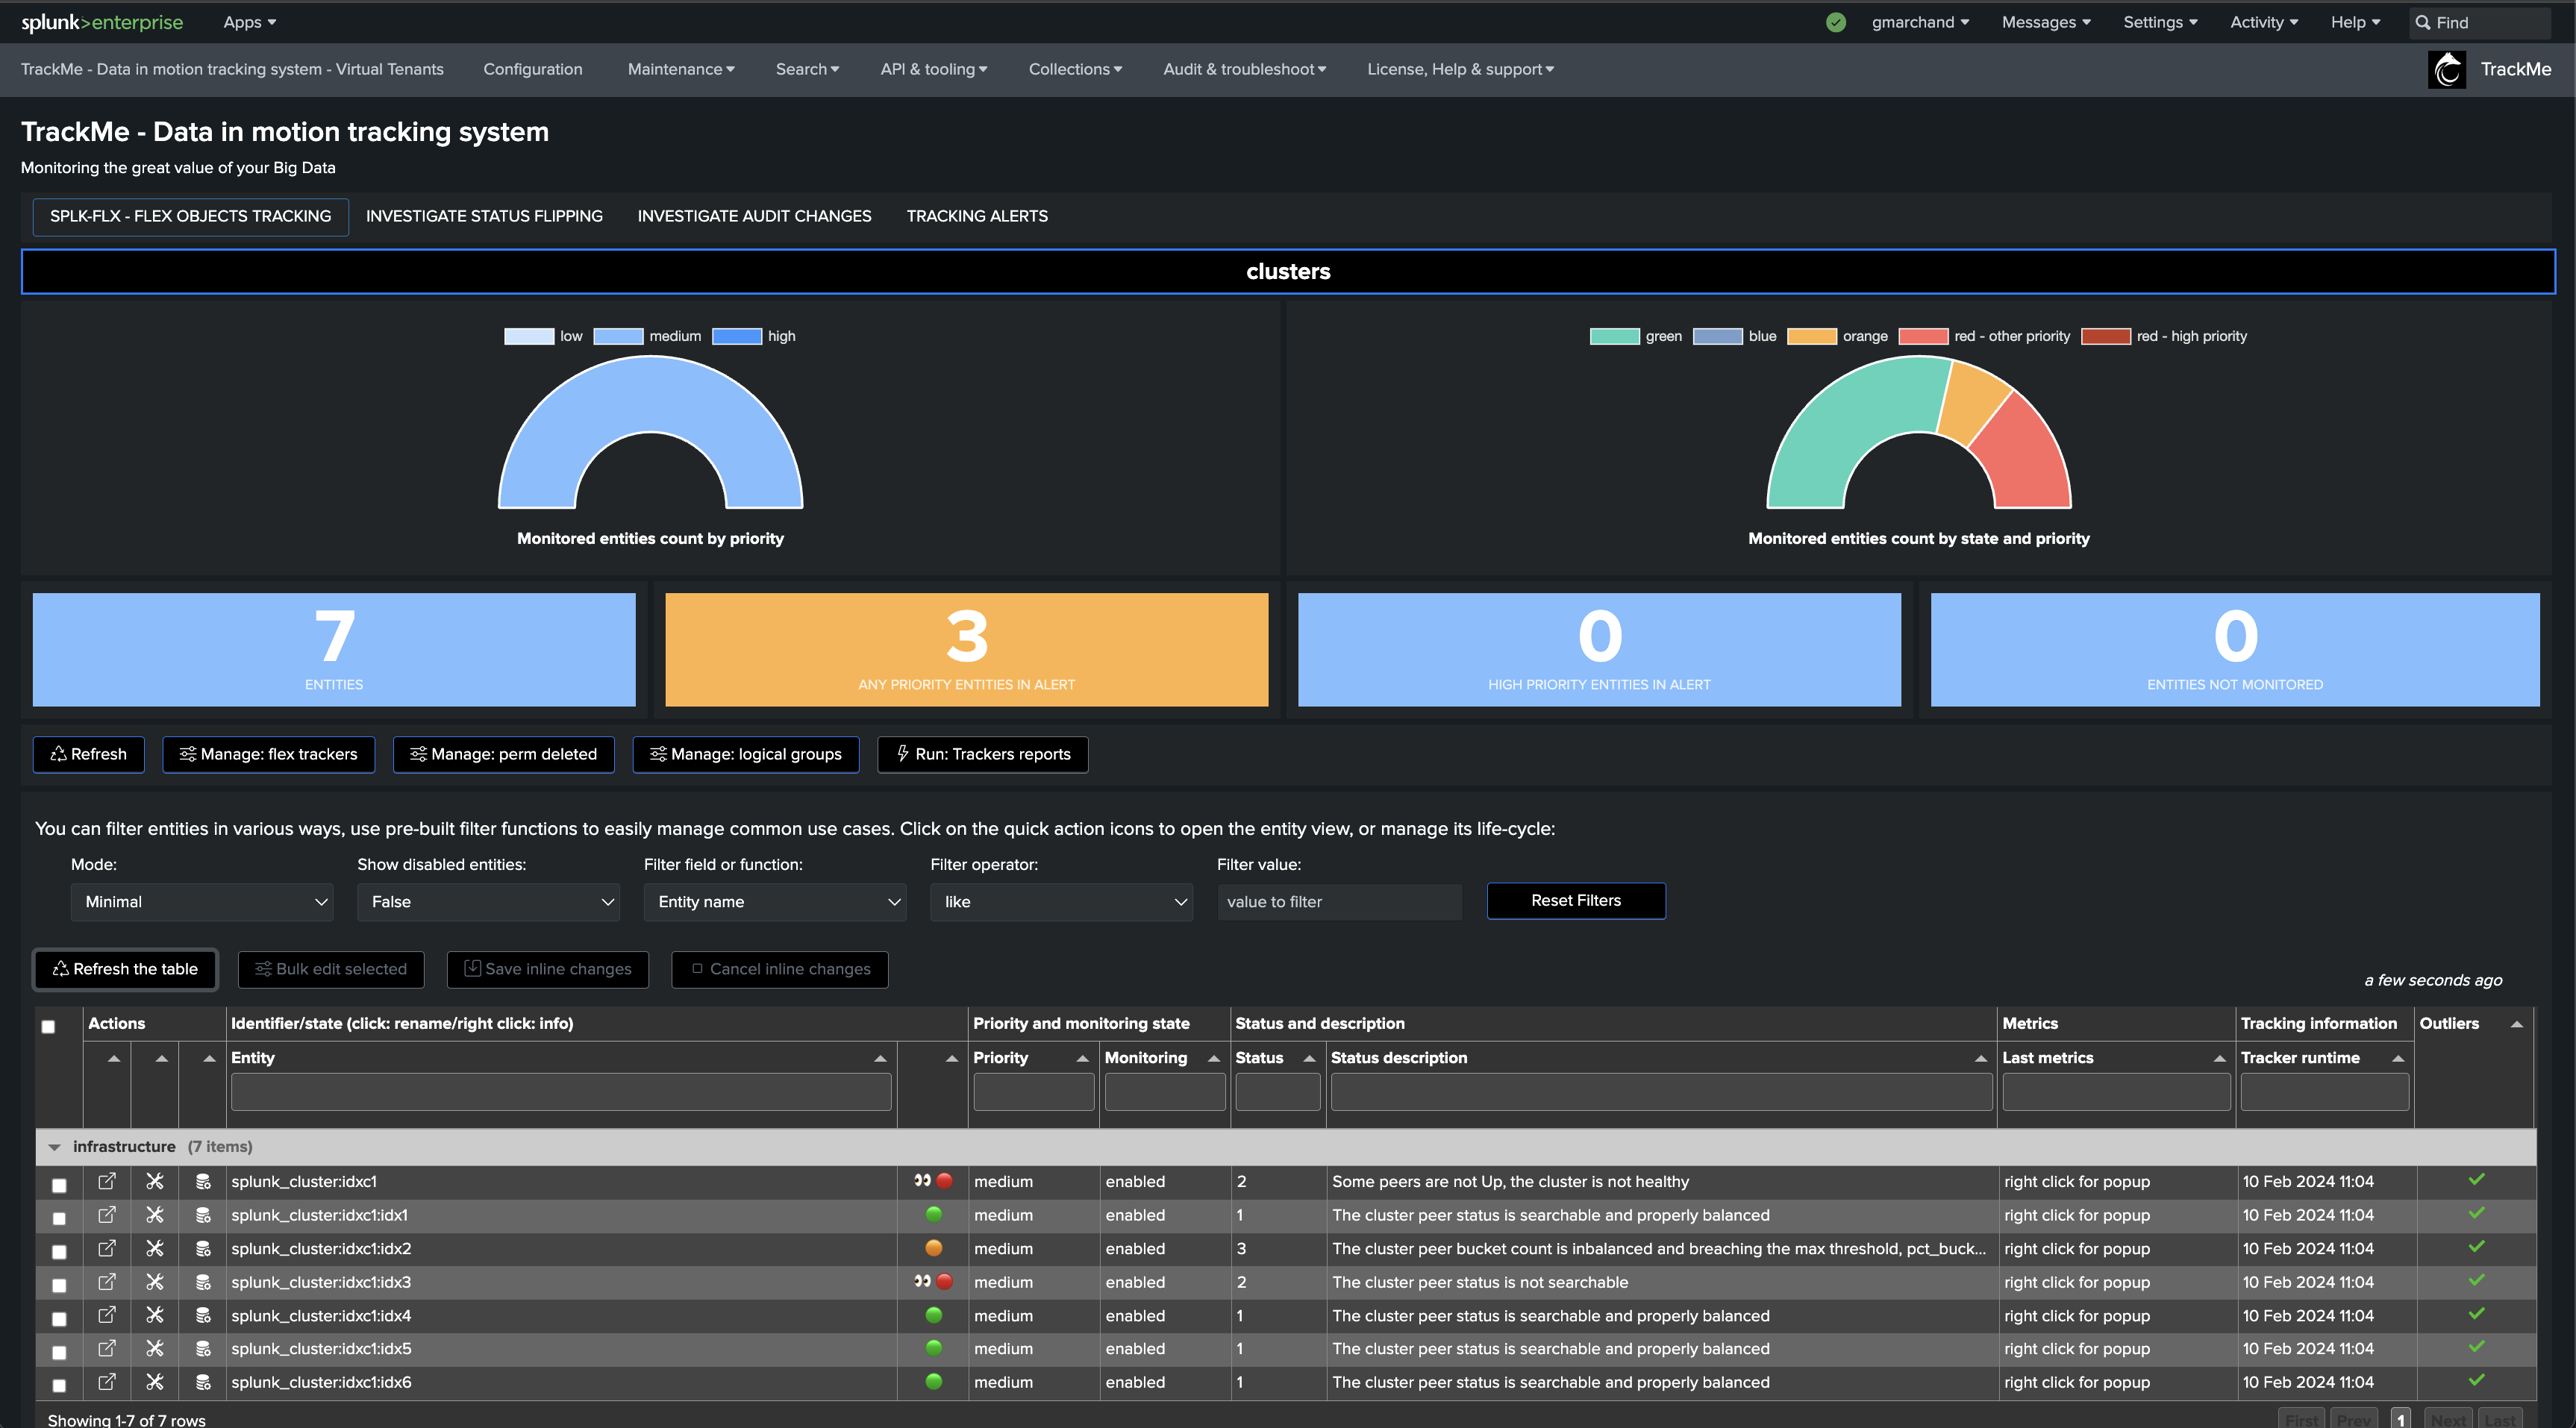Click the TrackMe logo icon
The height and width of the screenshot is (1428, 2576).
pos(2447,69)
